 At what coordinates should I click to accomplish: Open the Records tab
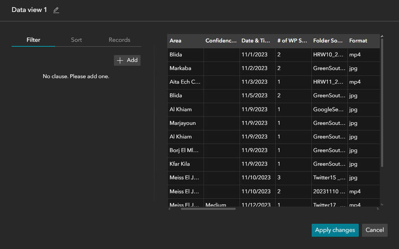point(119,40)
